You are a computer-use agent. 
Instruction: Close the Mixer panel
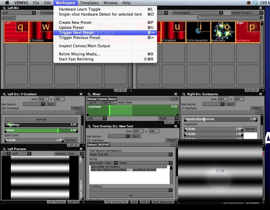point(176,94)
